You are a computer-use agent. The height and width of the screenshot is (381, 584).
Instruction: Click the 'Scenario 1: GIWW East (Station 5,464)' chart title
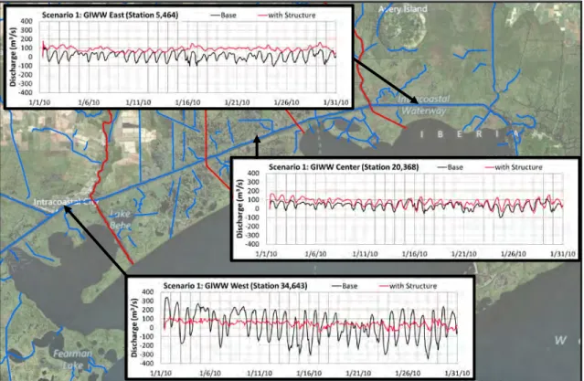(110, 15)
